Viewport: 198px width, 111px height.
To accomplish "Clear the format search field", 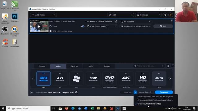I will point(163,66).
